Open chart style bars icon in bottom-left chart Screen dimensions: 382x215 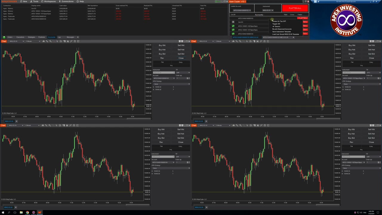43,125
